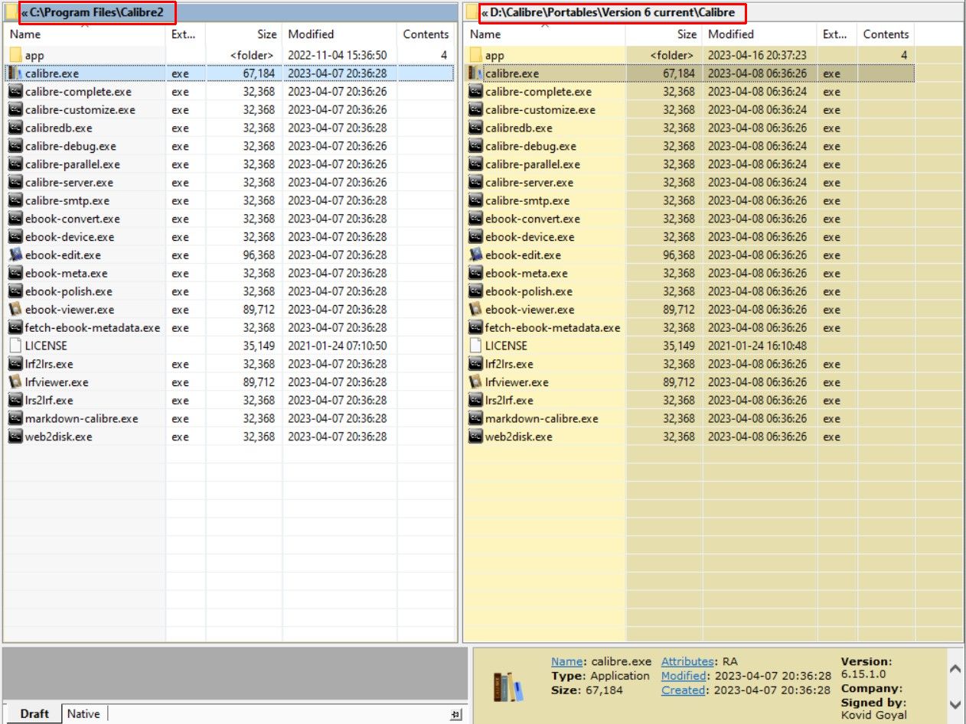Screen dimensions: 966x724
Task: Click the app folder icon in right pane
Action: tap(475, 55)
